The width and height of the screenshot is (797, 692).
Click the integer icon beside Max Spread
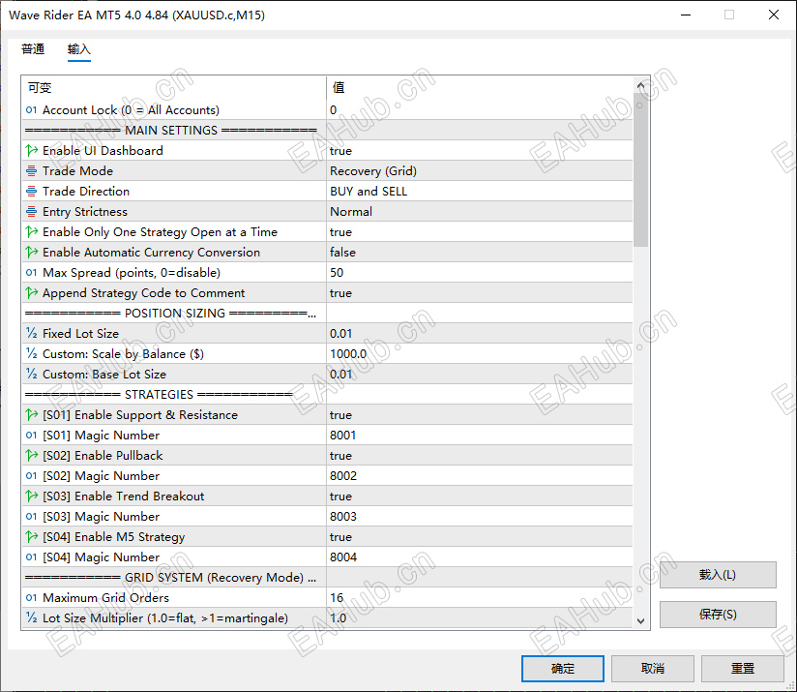[x=32, y=273]
